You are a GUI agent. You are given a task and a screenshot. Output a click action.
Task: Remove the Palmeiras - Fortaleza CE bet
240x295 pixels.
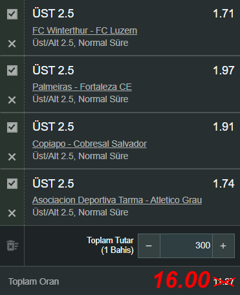12,100
